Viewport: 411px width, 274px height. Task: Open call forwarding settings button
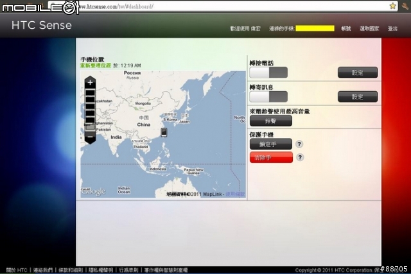[358, 73]
